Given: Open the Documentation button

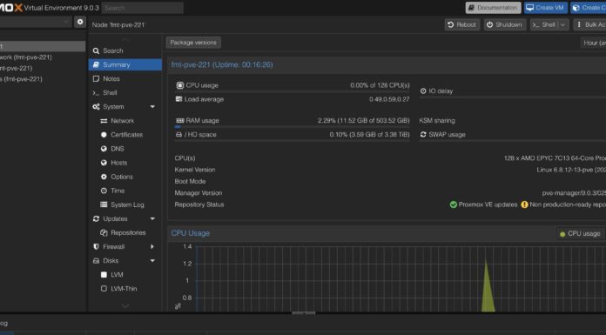Looking at the screenshot, I should click(x=493, y=8).
